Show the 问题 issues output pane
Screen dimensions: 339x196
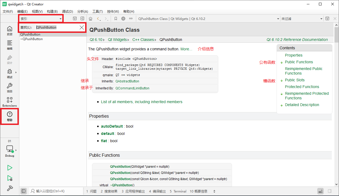click(91, 191)
